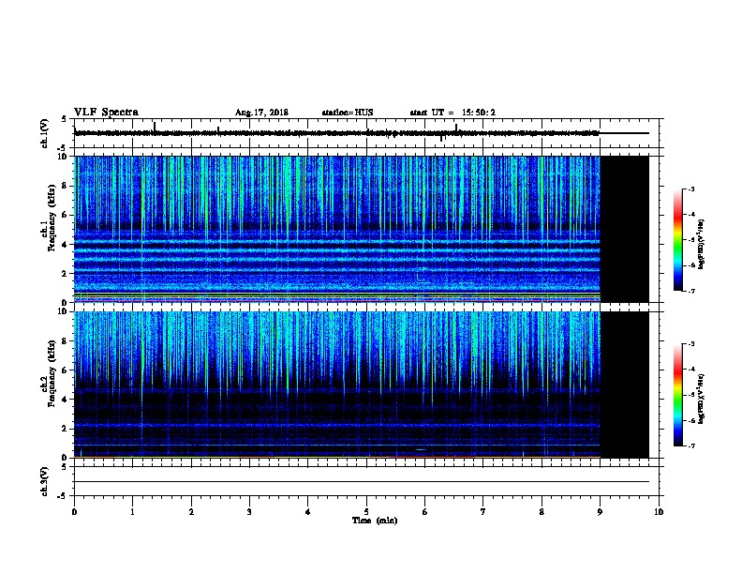Click the ch.2 colour scale bar
Viewport: 742px width, 574px height.
(678, 395)
